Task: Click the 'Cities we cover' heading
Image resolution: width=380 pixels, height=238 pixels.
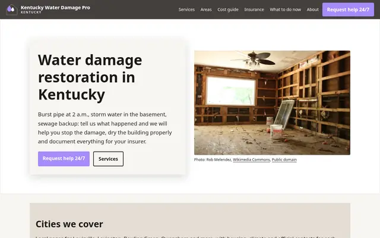Action: coord(69,224)
